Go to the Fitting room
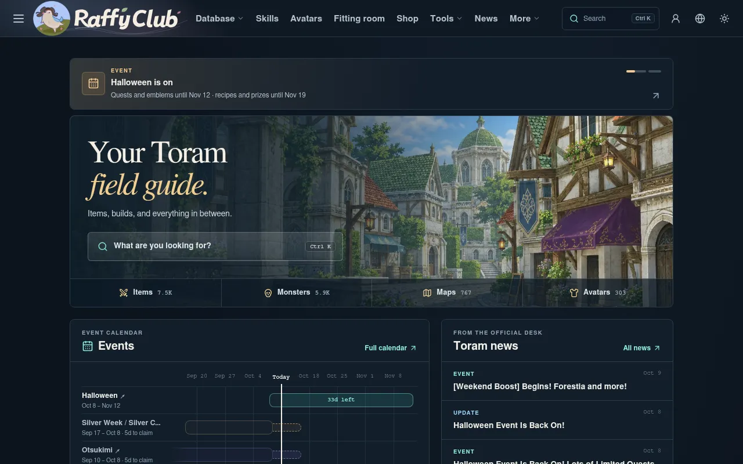 [x=359, y=19]
